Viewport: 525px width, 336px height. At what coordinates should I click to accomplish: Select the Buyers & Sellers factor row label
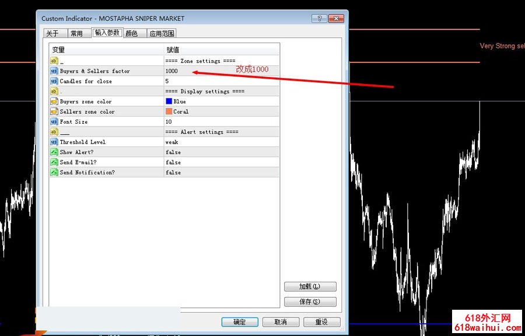click(x=94, y=71)
